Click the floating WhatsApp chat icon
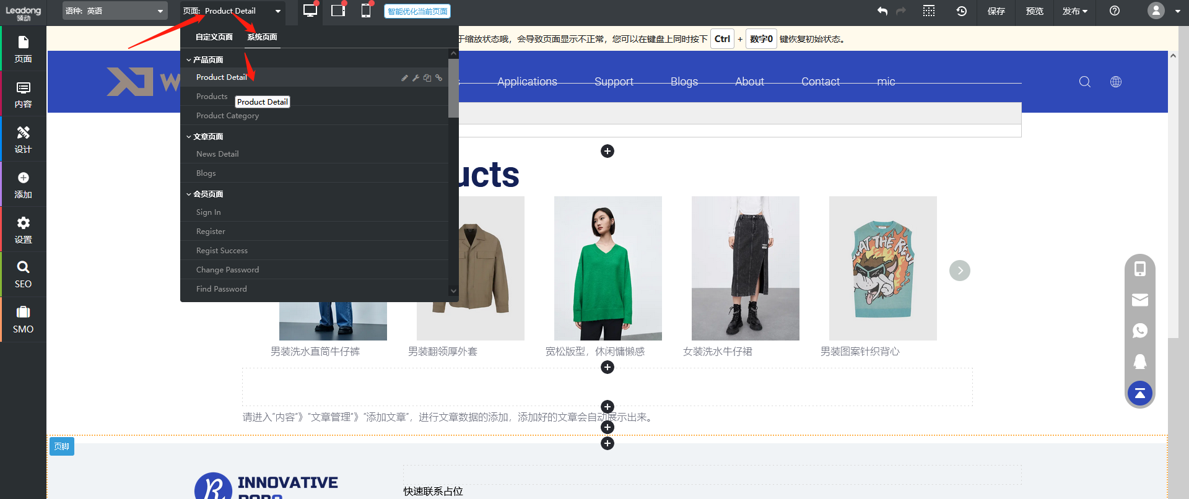The image size is (1189, 499). pyautogui.click(x=1140, y=331)
